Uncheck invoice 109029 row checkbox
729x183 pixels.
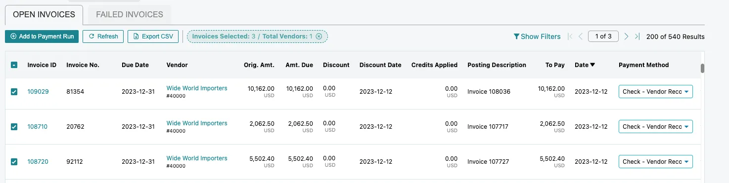tap(14, 92)
